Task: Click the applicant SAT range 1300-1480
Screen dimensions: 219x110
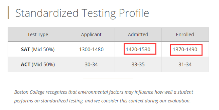Action: 91,50
